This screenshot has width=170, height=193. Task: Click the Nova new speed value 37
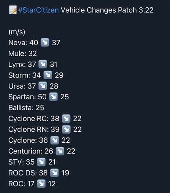(x=56, y=43)
